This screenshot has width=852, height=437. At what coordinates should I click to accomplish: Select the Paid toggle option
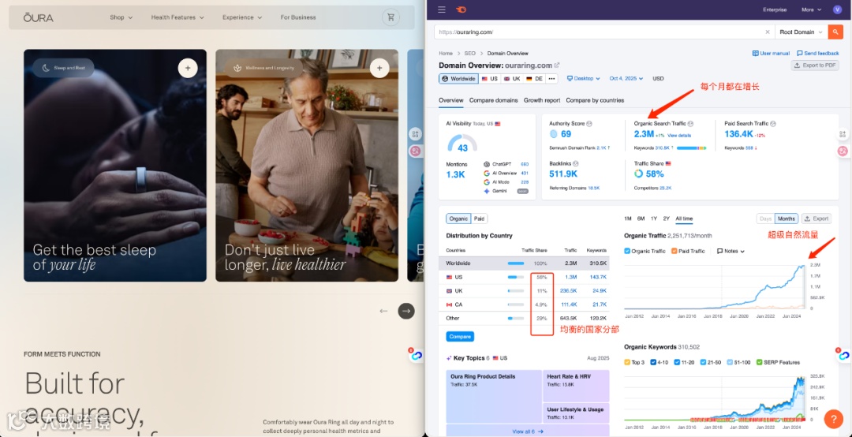tap(480, 218)
